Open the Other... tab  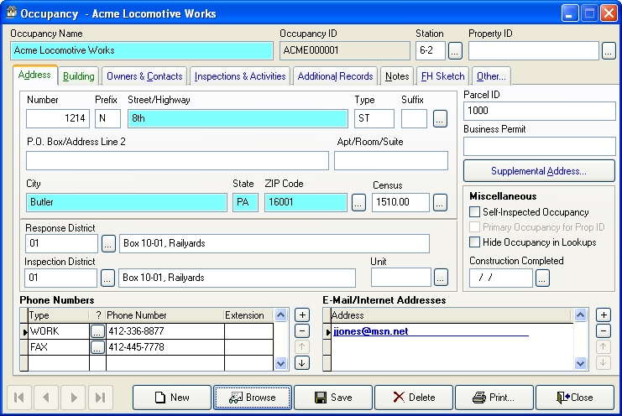[x=491, y=76]
